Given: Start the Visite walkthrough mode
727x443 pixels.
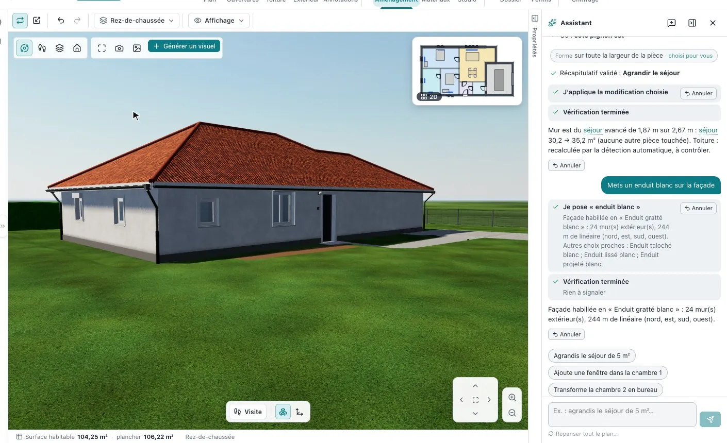Looking at the screenshot, I should click(248, 412).
